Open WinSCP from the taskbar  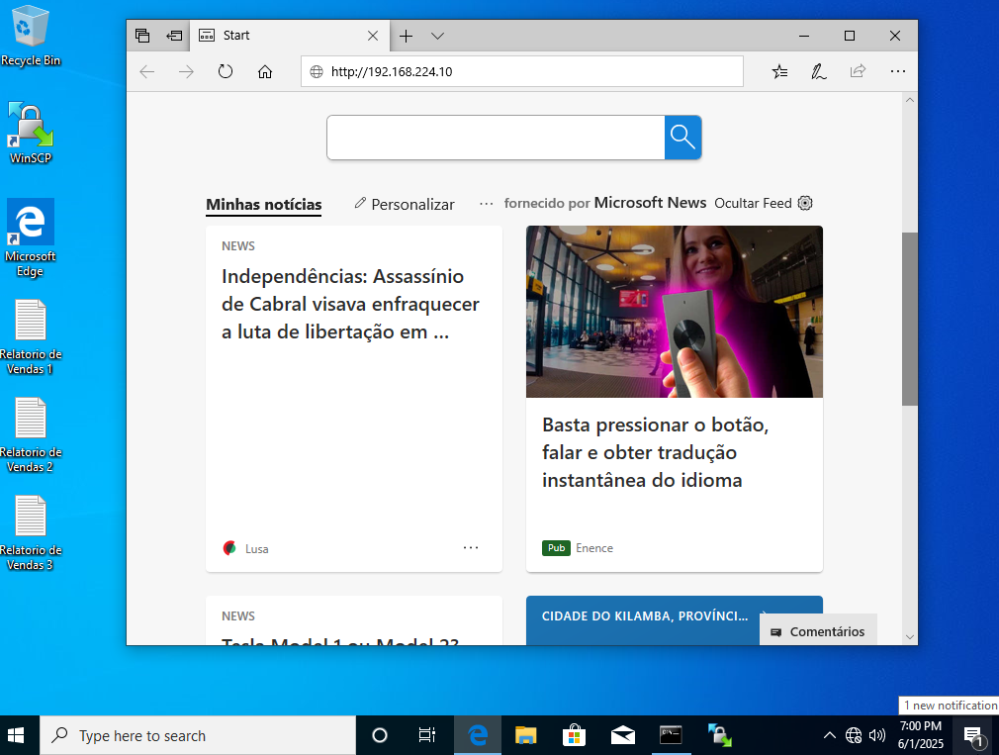(719, 735)
